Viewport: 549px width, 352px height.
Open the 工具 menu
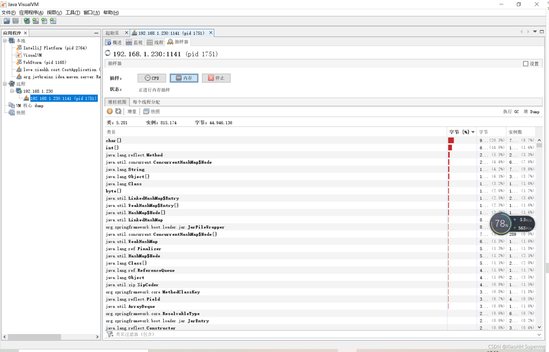73,12
